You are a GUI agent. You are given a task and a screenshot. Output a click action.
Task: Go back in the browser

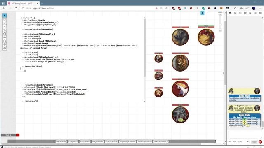[4, 8]
